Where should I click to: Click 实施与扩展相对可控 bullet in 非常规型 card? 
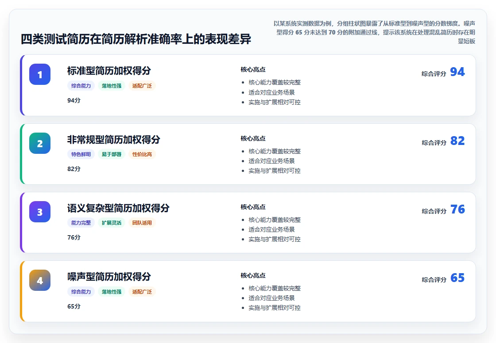[275, 171]
